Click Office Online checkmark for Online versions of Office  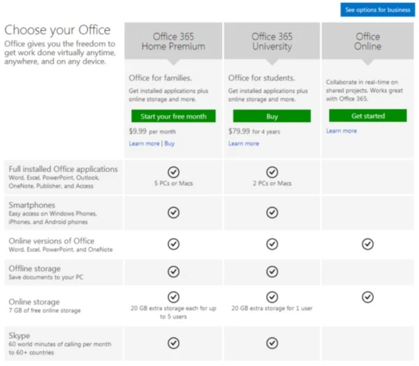click(x=368, y=244)
